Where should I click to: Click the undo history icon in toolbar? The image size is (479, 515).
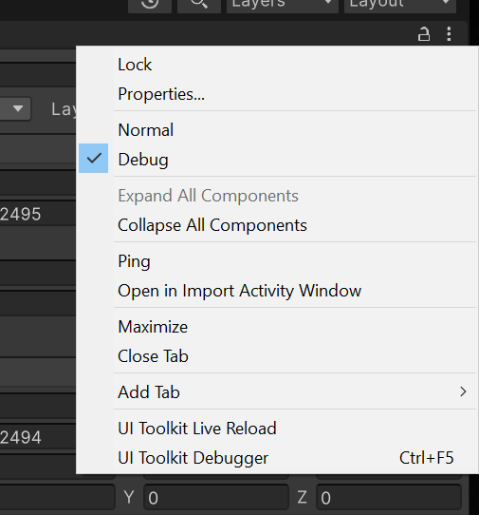click(x=150, y=4)
